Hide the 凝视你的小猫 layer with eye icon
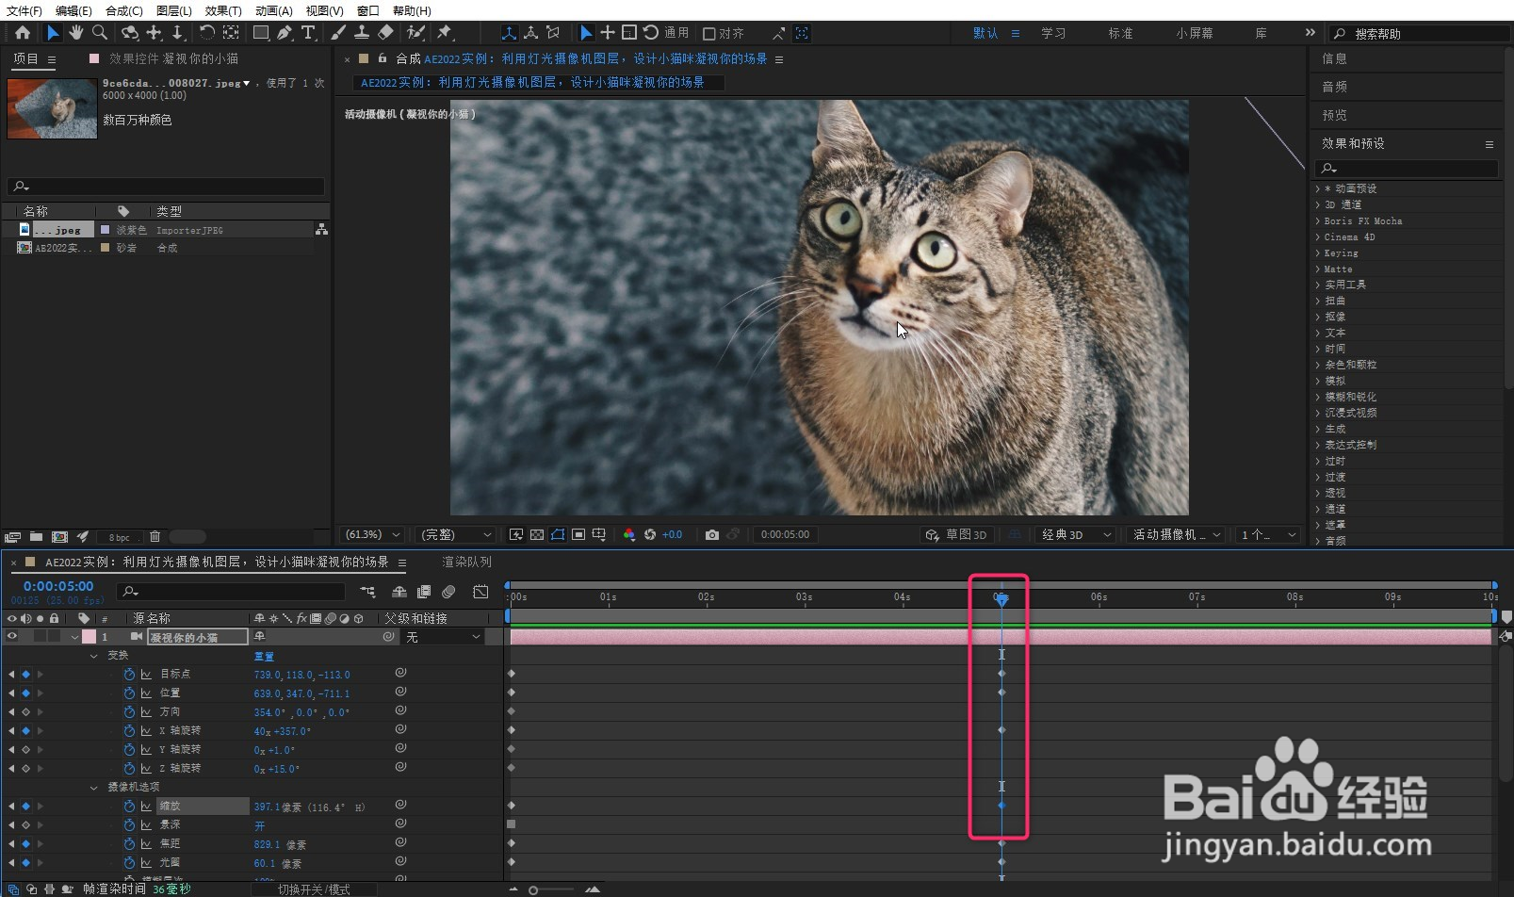The width and height of the screenshot is (1514, 897). click(12, 637)
